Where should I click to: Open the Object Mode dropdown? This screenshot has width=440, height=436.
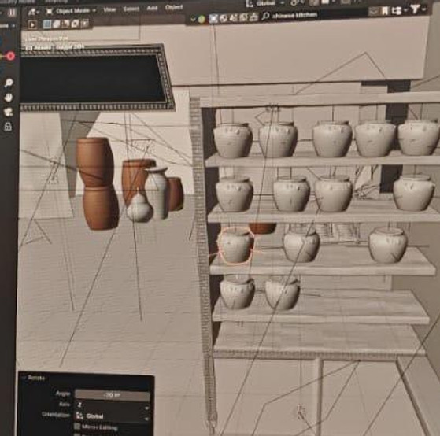click(x=71, y=11)
